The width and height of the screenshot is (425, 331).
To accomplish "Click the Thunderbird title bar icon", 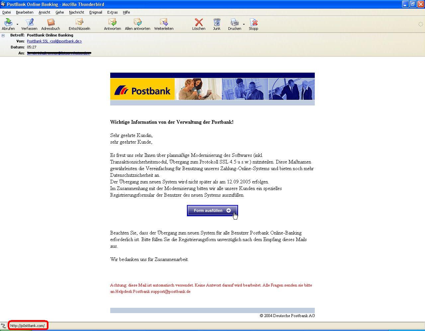I will pos(3,4).
